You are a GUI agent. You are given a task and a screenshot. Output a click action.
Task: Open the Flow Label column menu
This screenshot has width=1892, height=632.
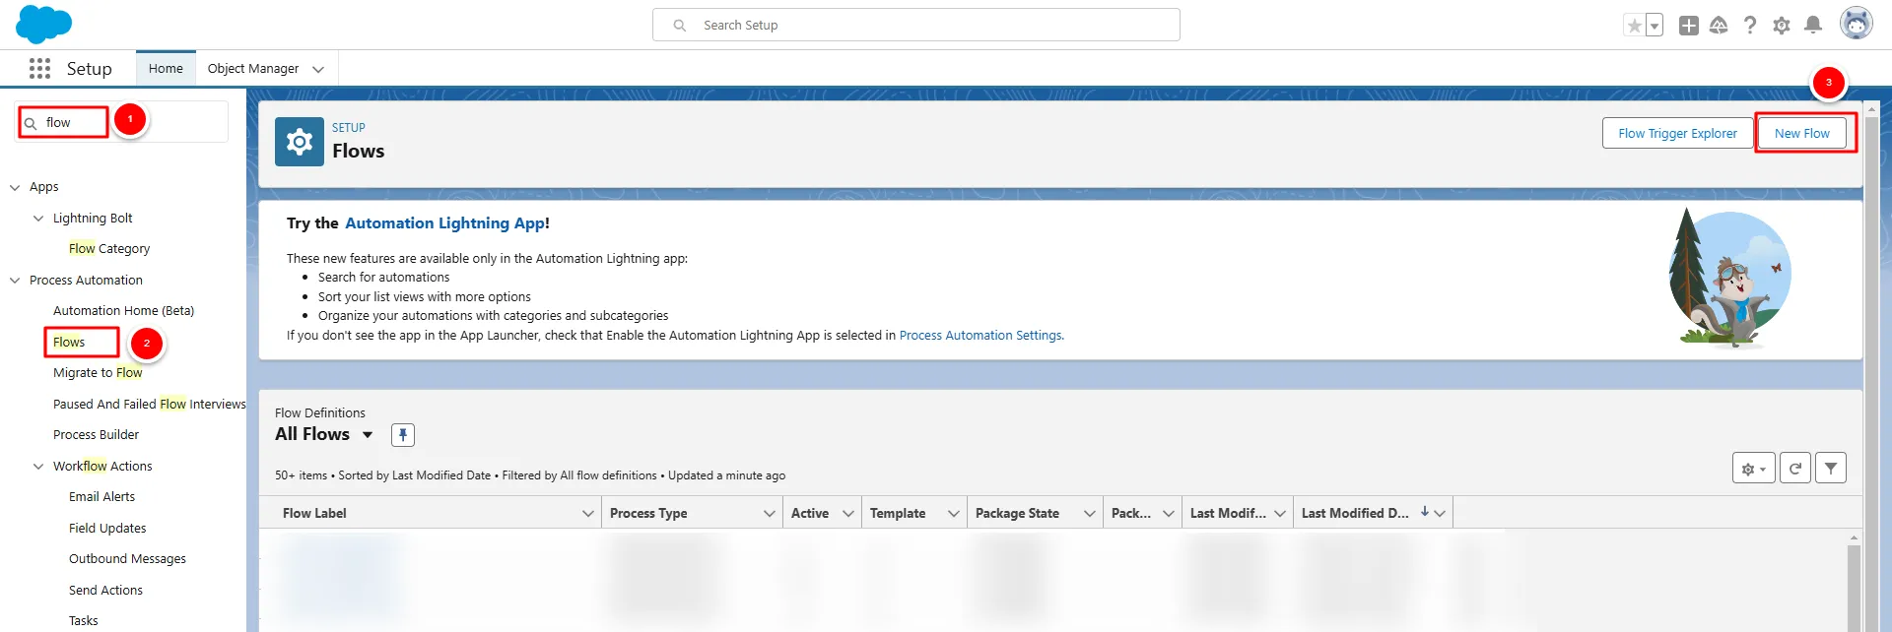pos(588,514)
